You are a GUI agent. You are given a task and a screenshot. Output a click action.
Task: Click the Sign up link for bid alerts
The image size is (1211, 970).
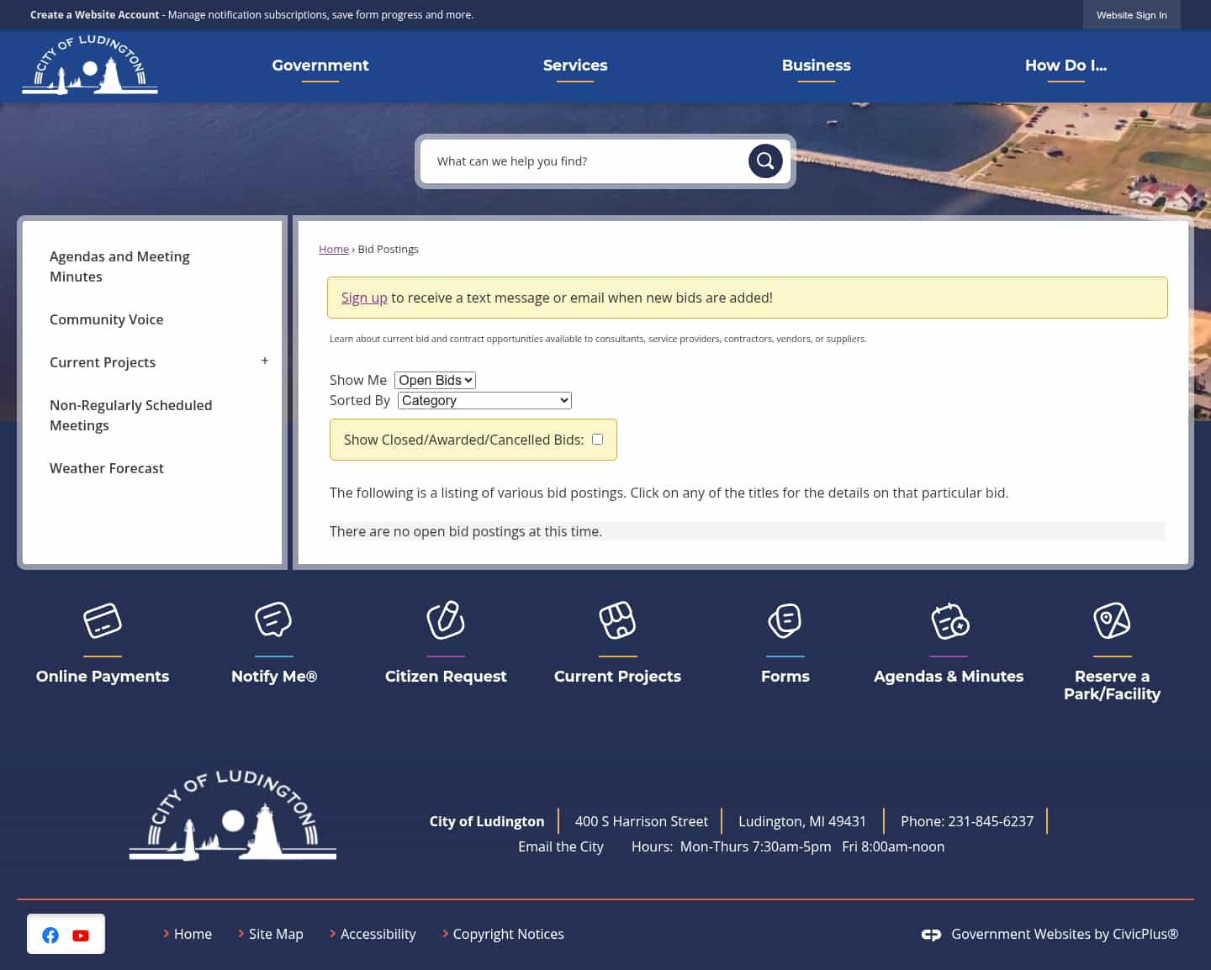pos(364,298)
